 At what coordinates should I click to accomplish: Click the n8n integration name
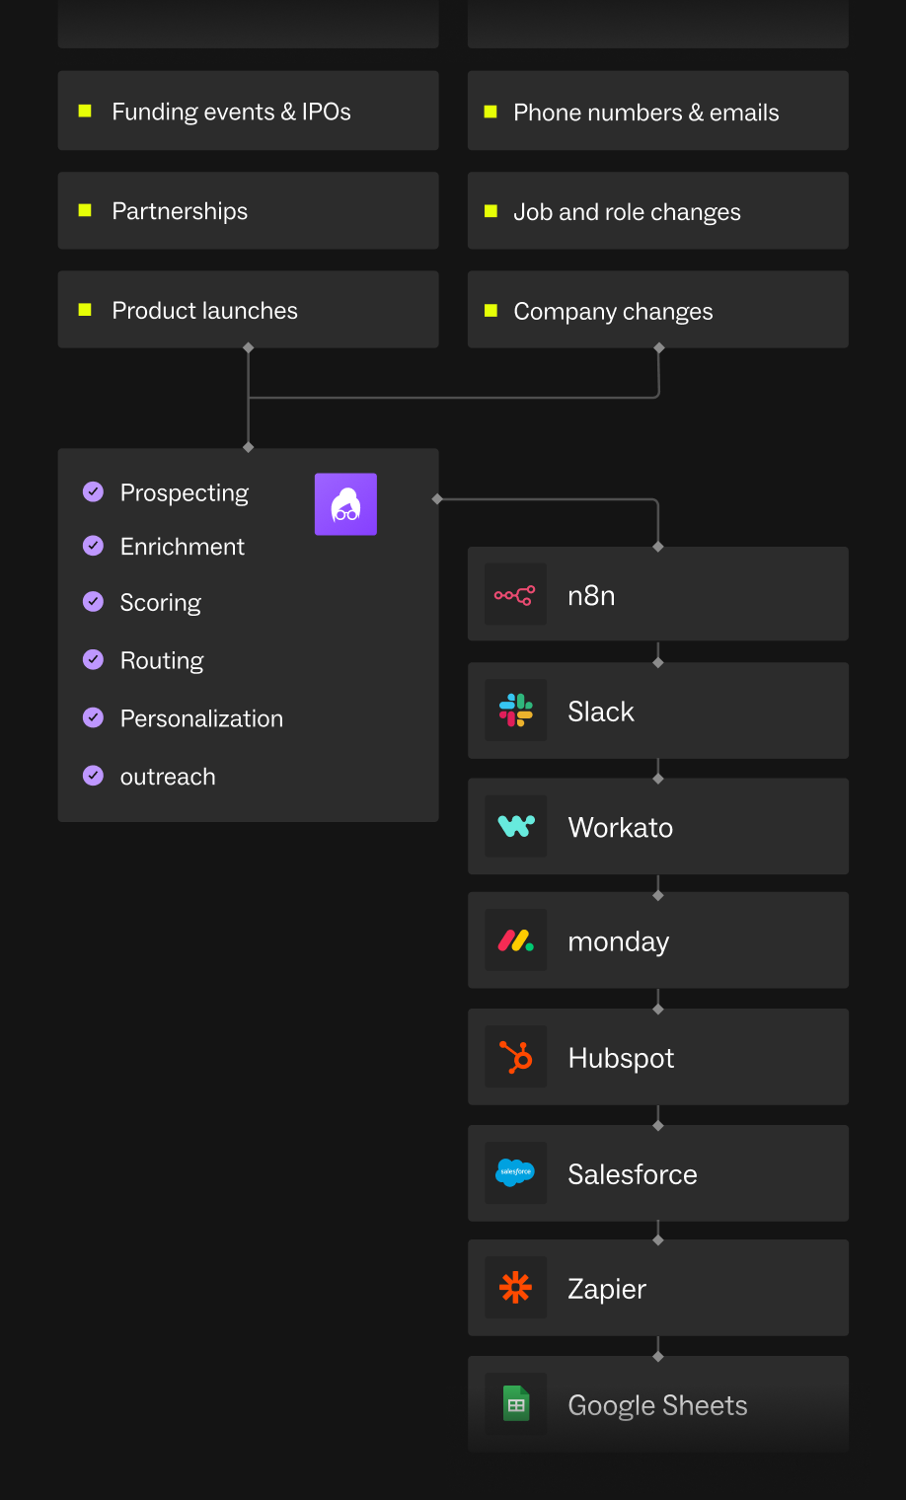click(x=591, y=596)
